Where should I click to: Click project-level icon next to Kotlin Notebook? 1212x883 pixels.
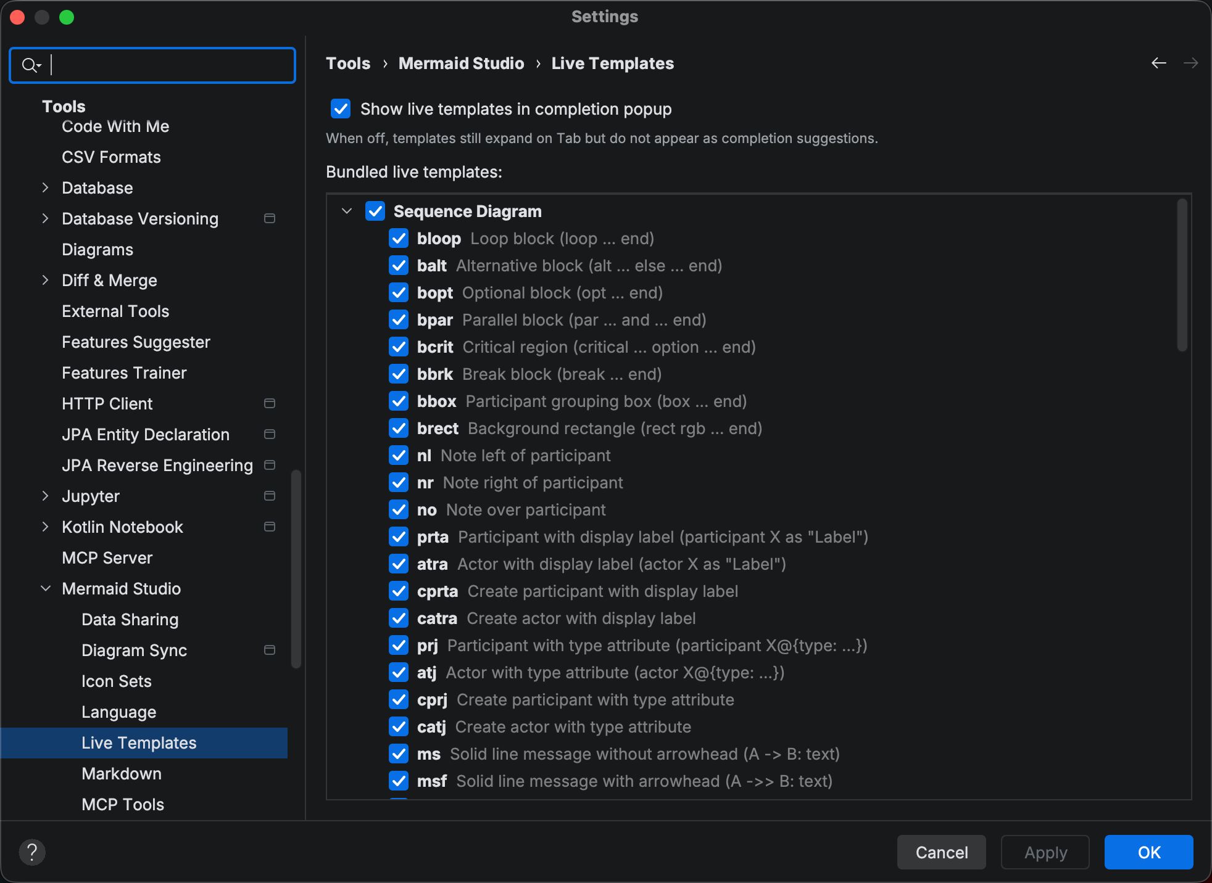pyautogui.click(x=270, y=527)
